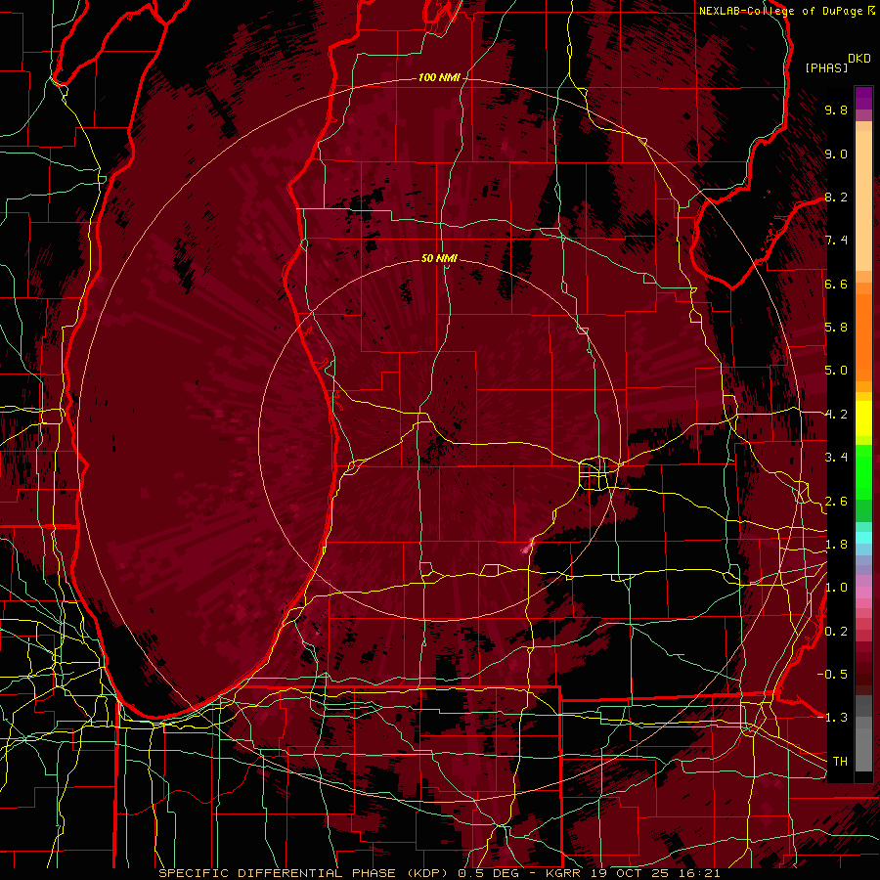Click the bright pink echo inside the 50 NMI ring

point(528,545)
